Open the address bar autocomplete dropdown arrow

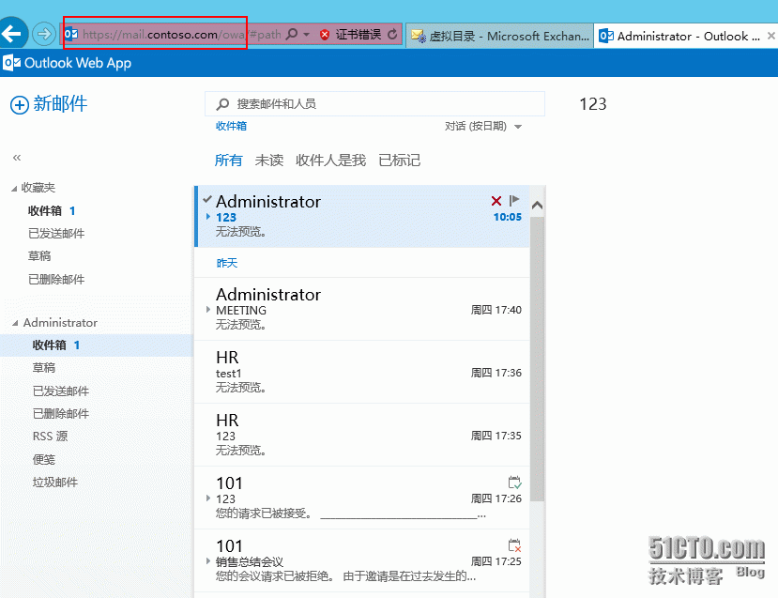pyautogui.click(x=306, y=34)
